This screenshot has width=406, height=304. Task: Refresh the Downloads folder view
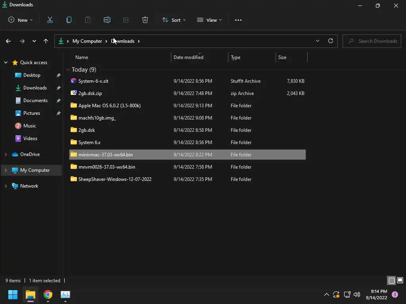coord(331,41)
